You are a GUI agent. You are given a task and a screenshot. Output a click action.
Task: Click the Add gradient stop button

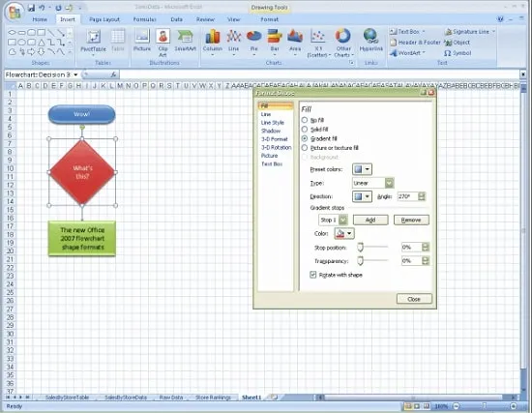click(370, 220)
